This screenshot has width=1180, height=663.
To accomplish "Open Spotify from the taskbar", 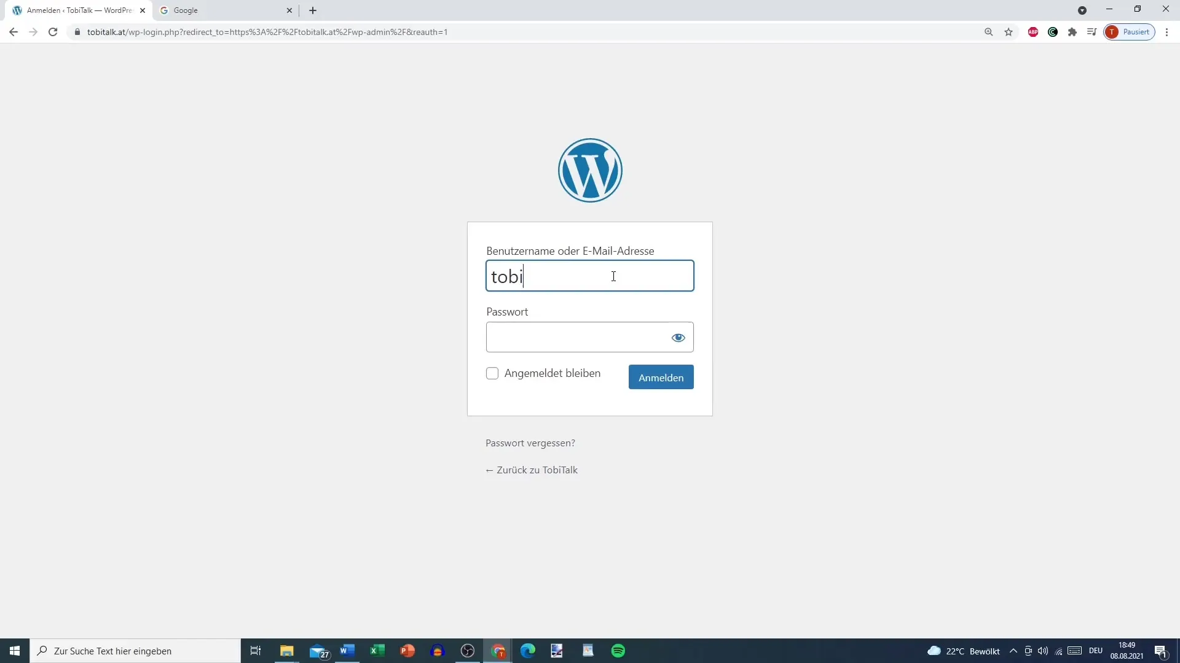I will pos(618,651).
